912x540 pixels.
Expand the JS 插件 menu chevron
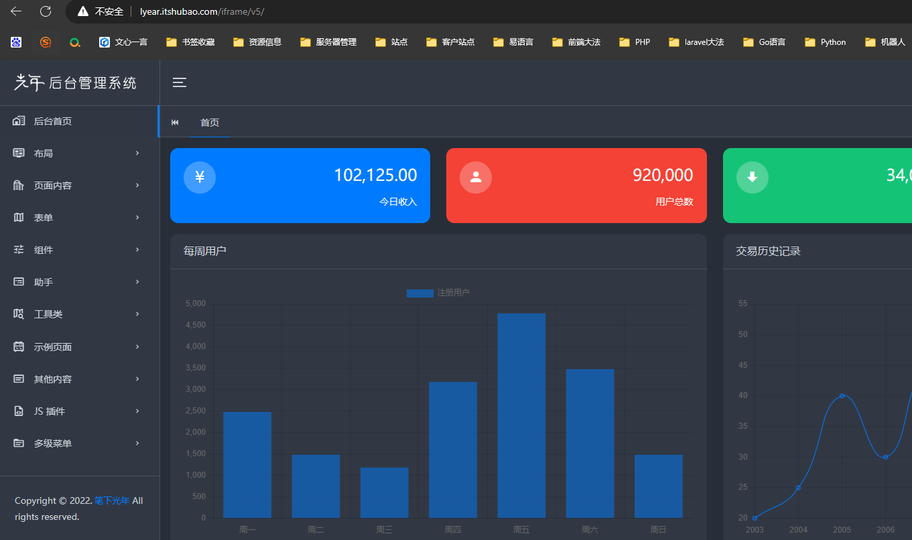coord(137,411)
